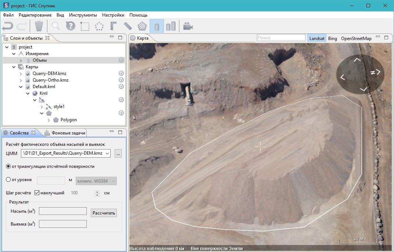Screen dimensions: 394x252
Task: Expand the Quarry-DEM.kmz node
Action: click(21, 73)
